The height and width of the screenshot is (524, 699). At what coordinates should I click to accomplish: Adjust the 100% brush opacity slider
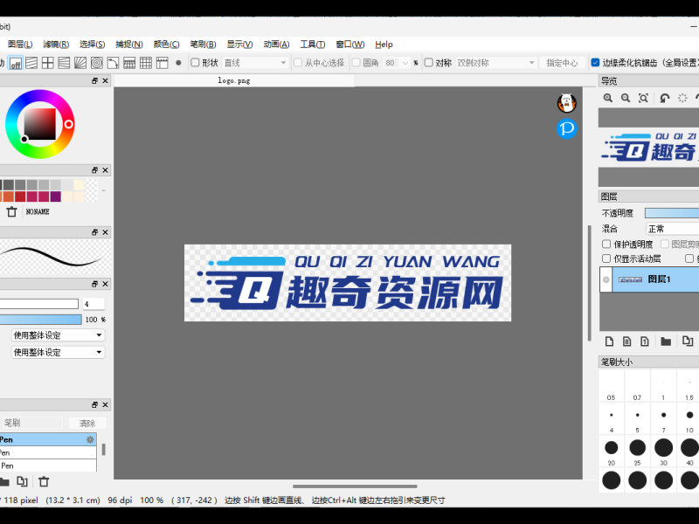coord(40,320)
